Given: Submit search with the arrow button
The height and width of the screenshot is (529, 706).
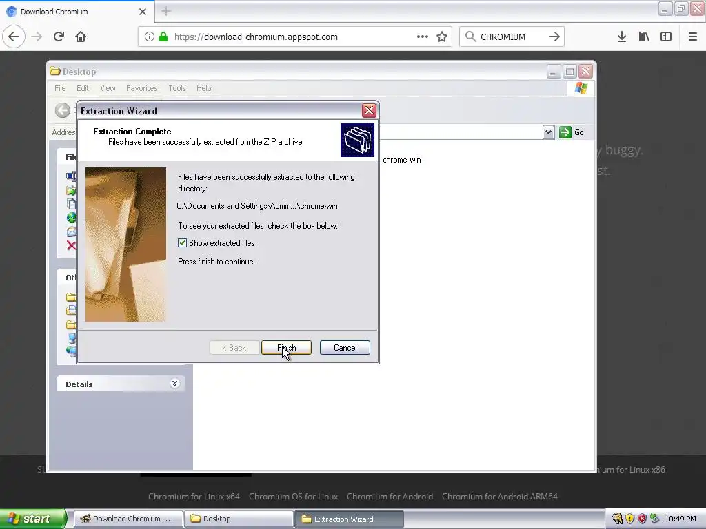Looking at the screenshot, I should pos(554,37).
